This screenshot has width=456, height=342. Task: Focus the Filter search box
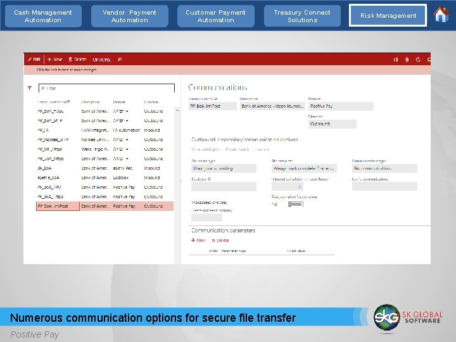(107, 88)
